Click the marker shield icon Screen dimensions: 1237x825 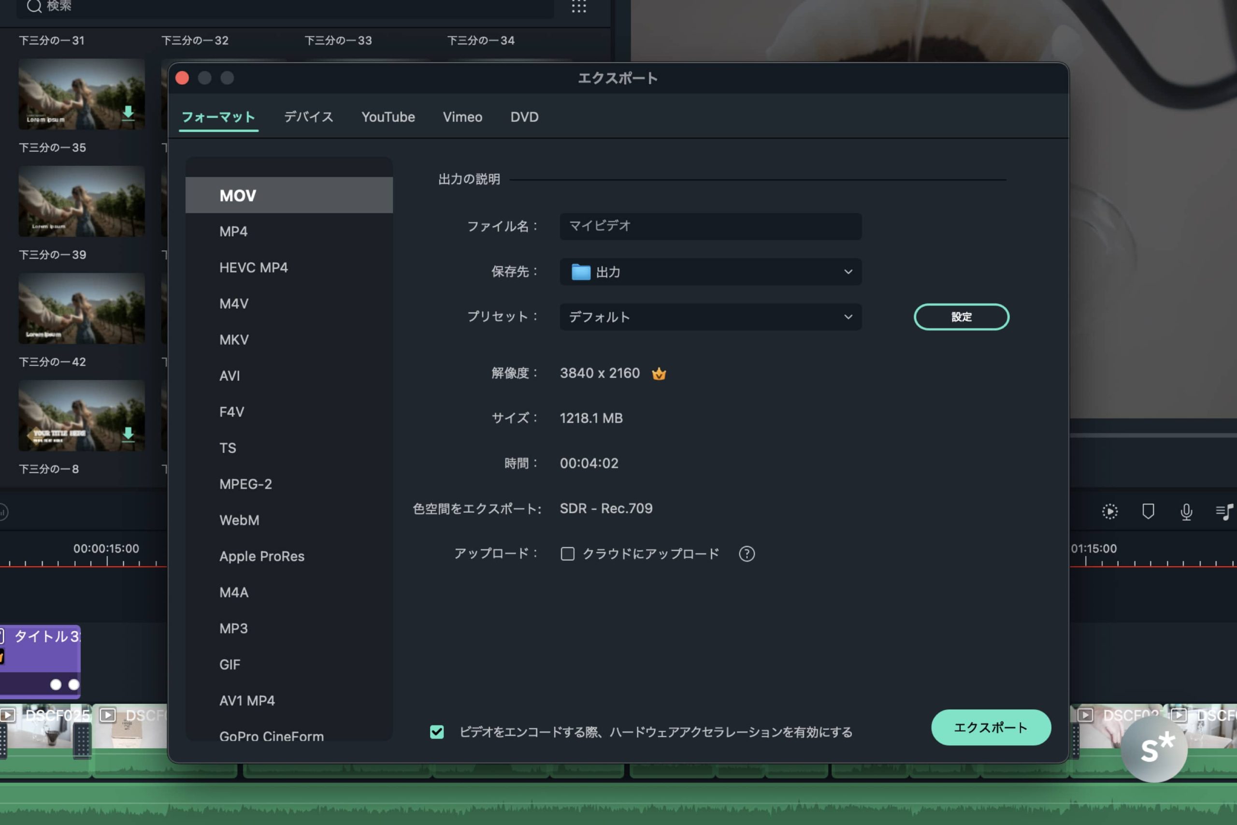point(1148,511)
